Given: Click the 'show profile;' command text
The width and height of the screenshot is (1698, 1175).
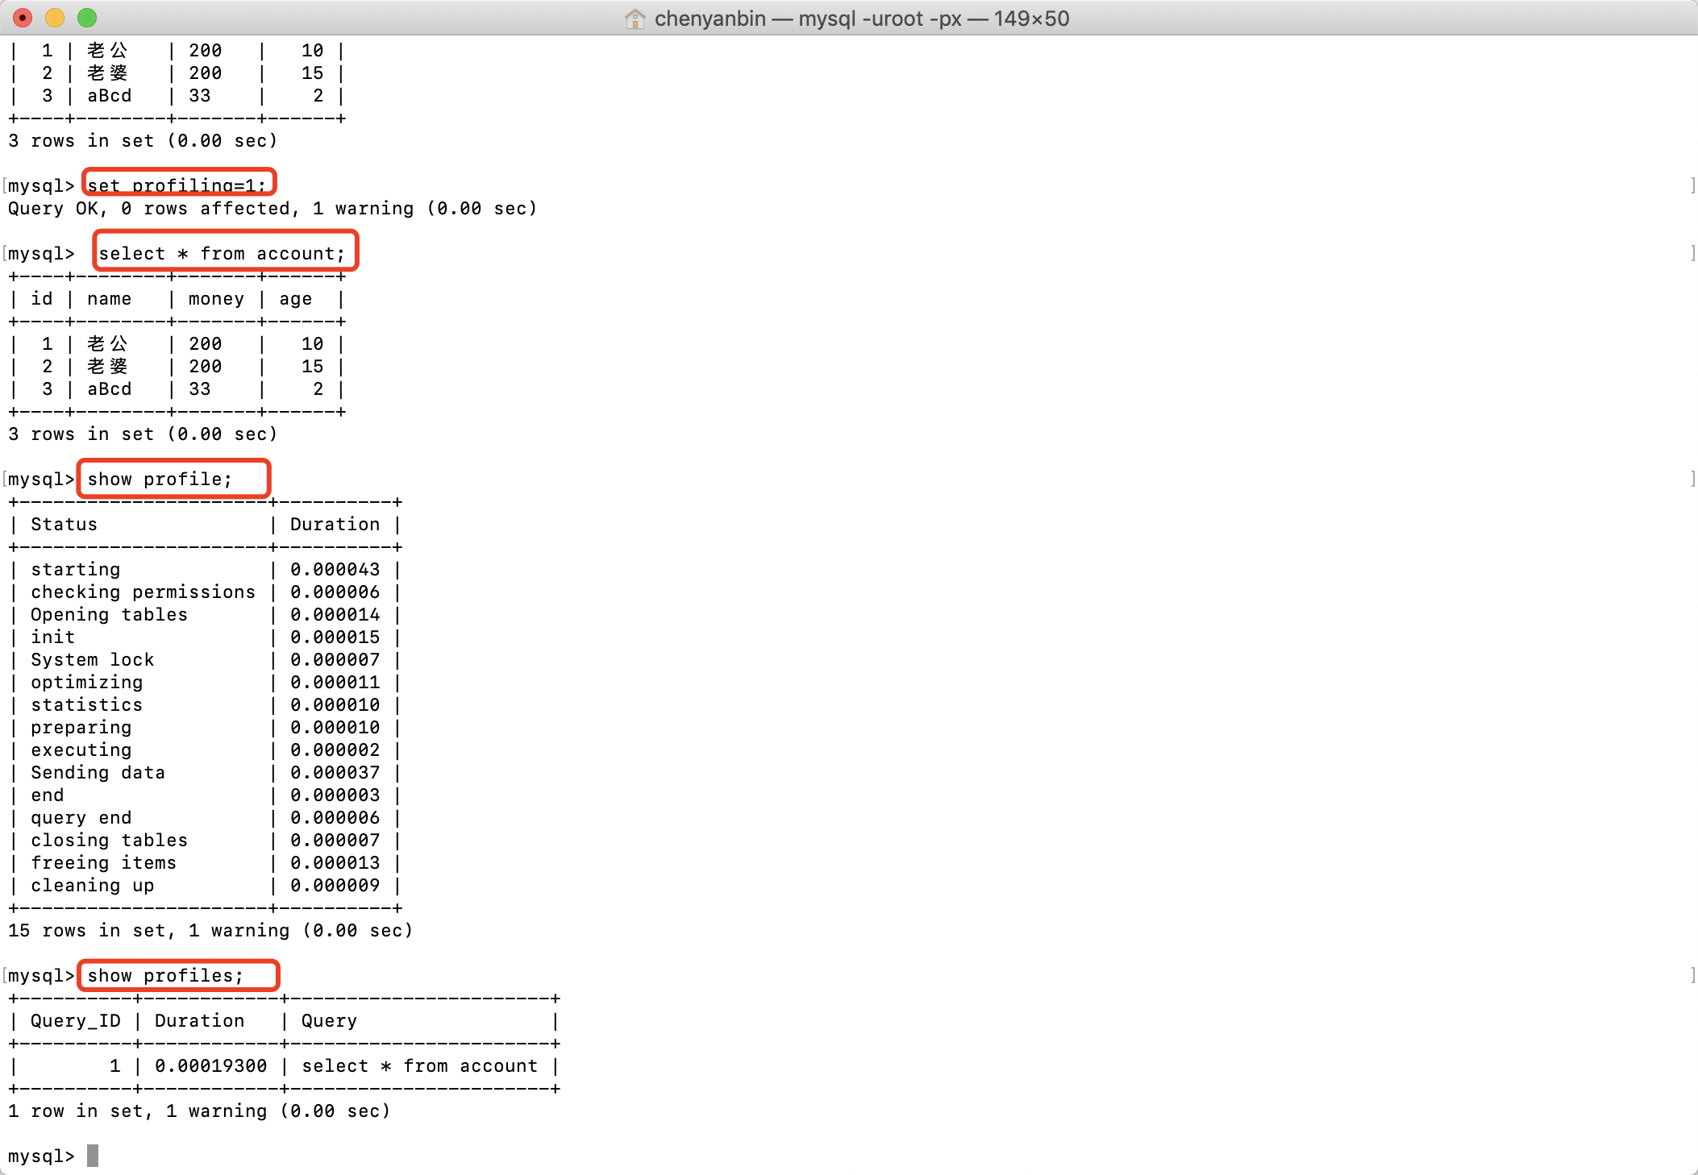Looking at the screenshot, I should [160, 480].
